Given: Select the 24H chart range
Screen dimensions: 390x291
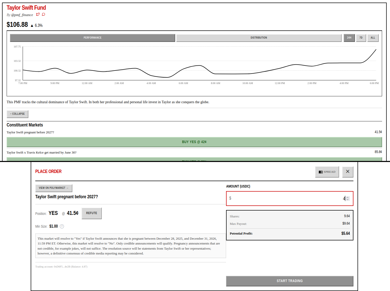Looking at the screenshot, I should 349,38.
